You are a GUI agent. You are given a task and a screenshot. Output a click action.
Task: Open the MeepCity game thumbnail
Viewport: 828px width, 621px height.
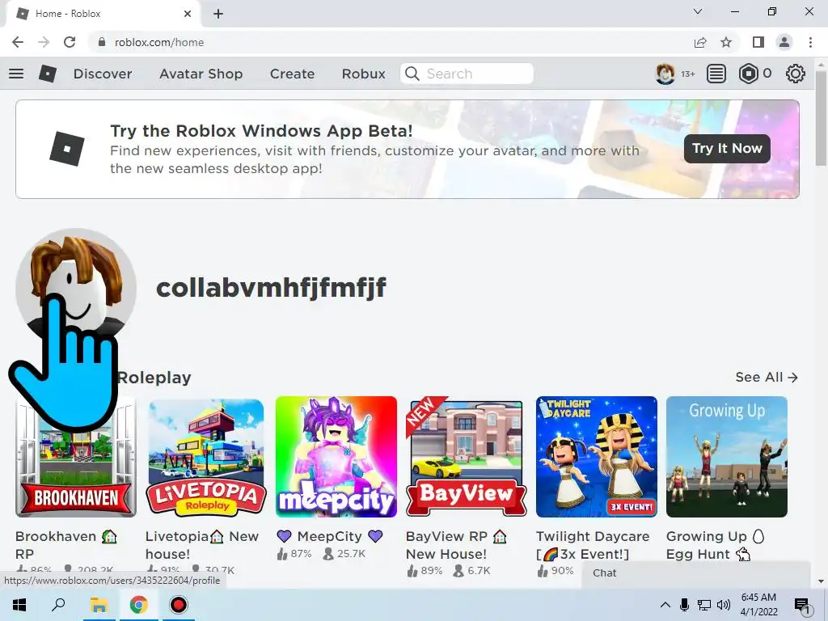(x=336, y=457)
